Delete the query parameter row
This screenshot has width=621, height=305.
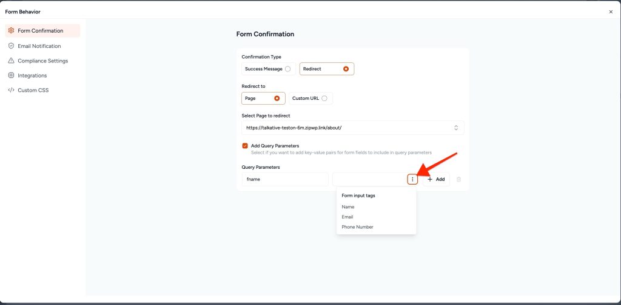(x=458, y=179)
